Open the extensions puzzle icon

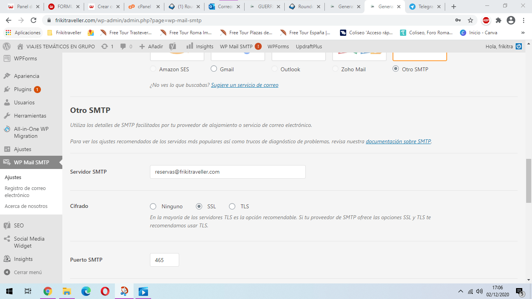coord(499,20)
